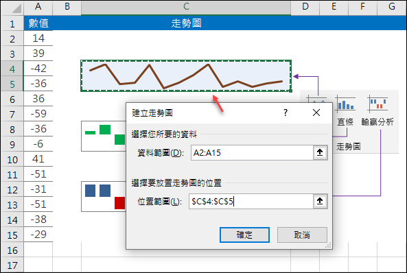This screenshot has height=273, width=407.
Task: Select the cell with value 41
Action: [x=38, y=159]
